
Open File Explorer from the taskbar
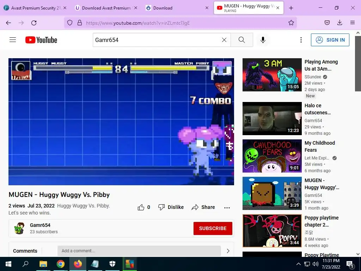coord(43,264)
